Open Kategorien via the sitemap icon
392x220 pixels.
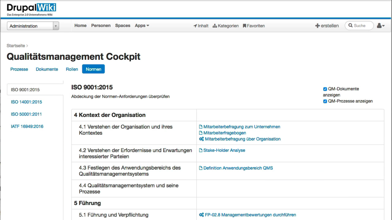(x=215, y=26)
